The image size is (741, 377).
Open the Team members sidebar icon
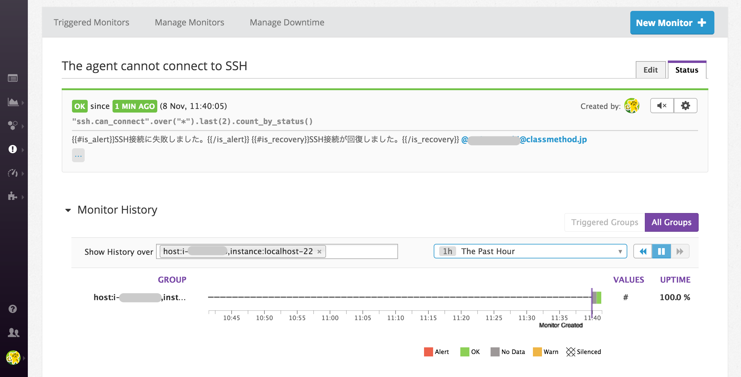tap(13, 333)
